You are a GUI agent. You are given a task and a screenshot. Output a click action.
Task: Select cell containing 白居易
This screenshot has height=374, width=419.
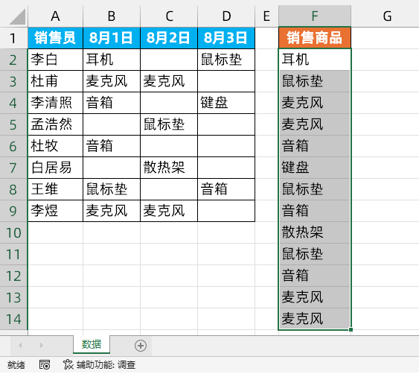pos(55,168)
